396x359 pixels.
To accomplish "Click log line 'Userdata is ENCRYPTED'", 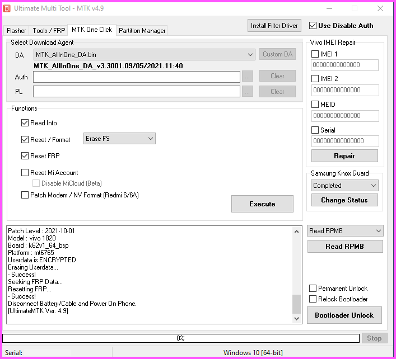I will coord(42,260).
